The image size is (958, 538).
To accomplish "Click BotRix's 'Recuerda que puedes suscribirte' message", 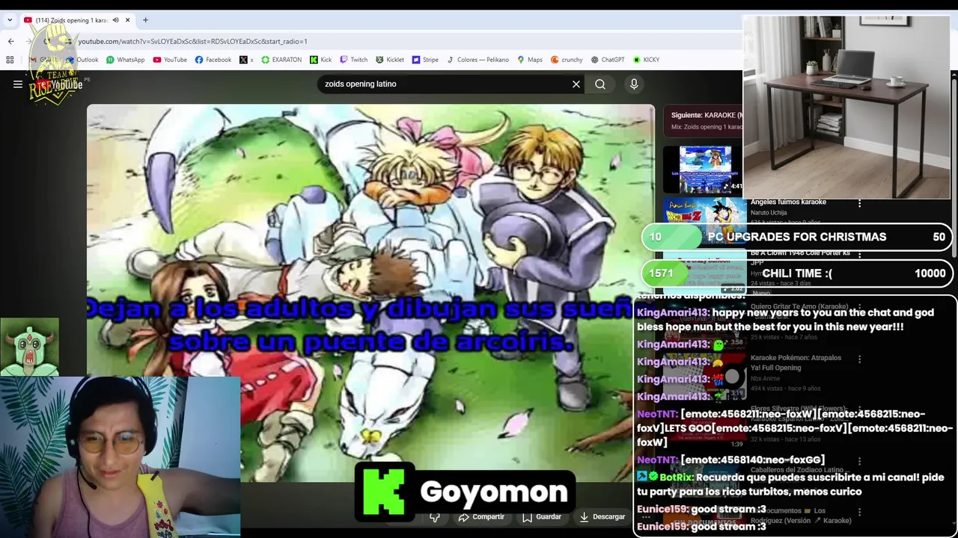I will point(790,484).
